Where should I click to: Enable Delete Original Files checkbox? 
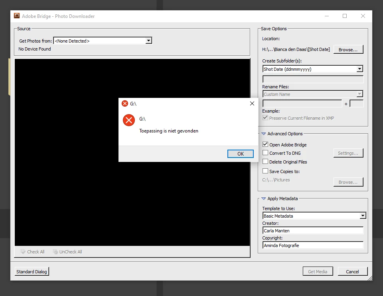(265, 162)
